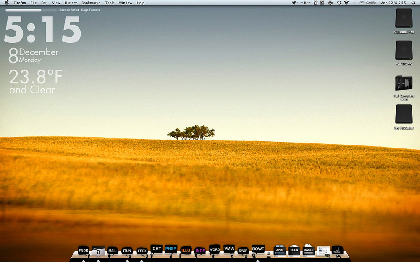420x262 pixels.
Task: Expand the APPS stack in the dock
Action: point(280,250)
